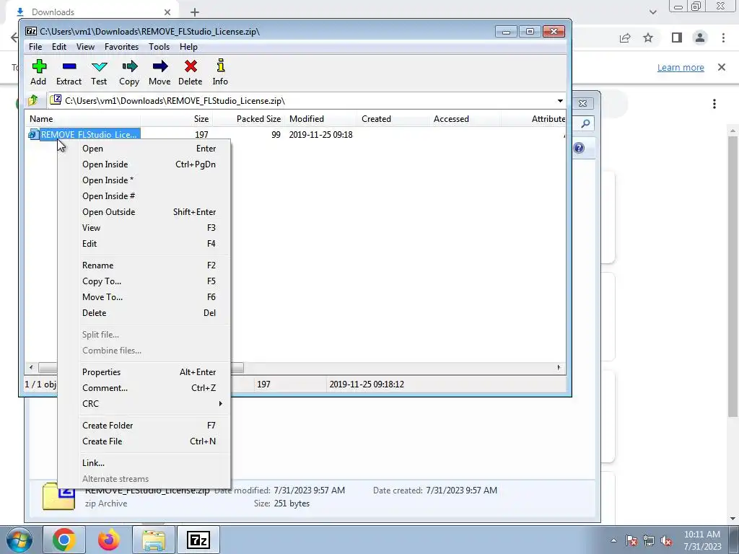The height and width of the screenshot is (554, 739).
Task: Open the Downloads page three-dot menu
Action: [x=714, y=104]
